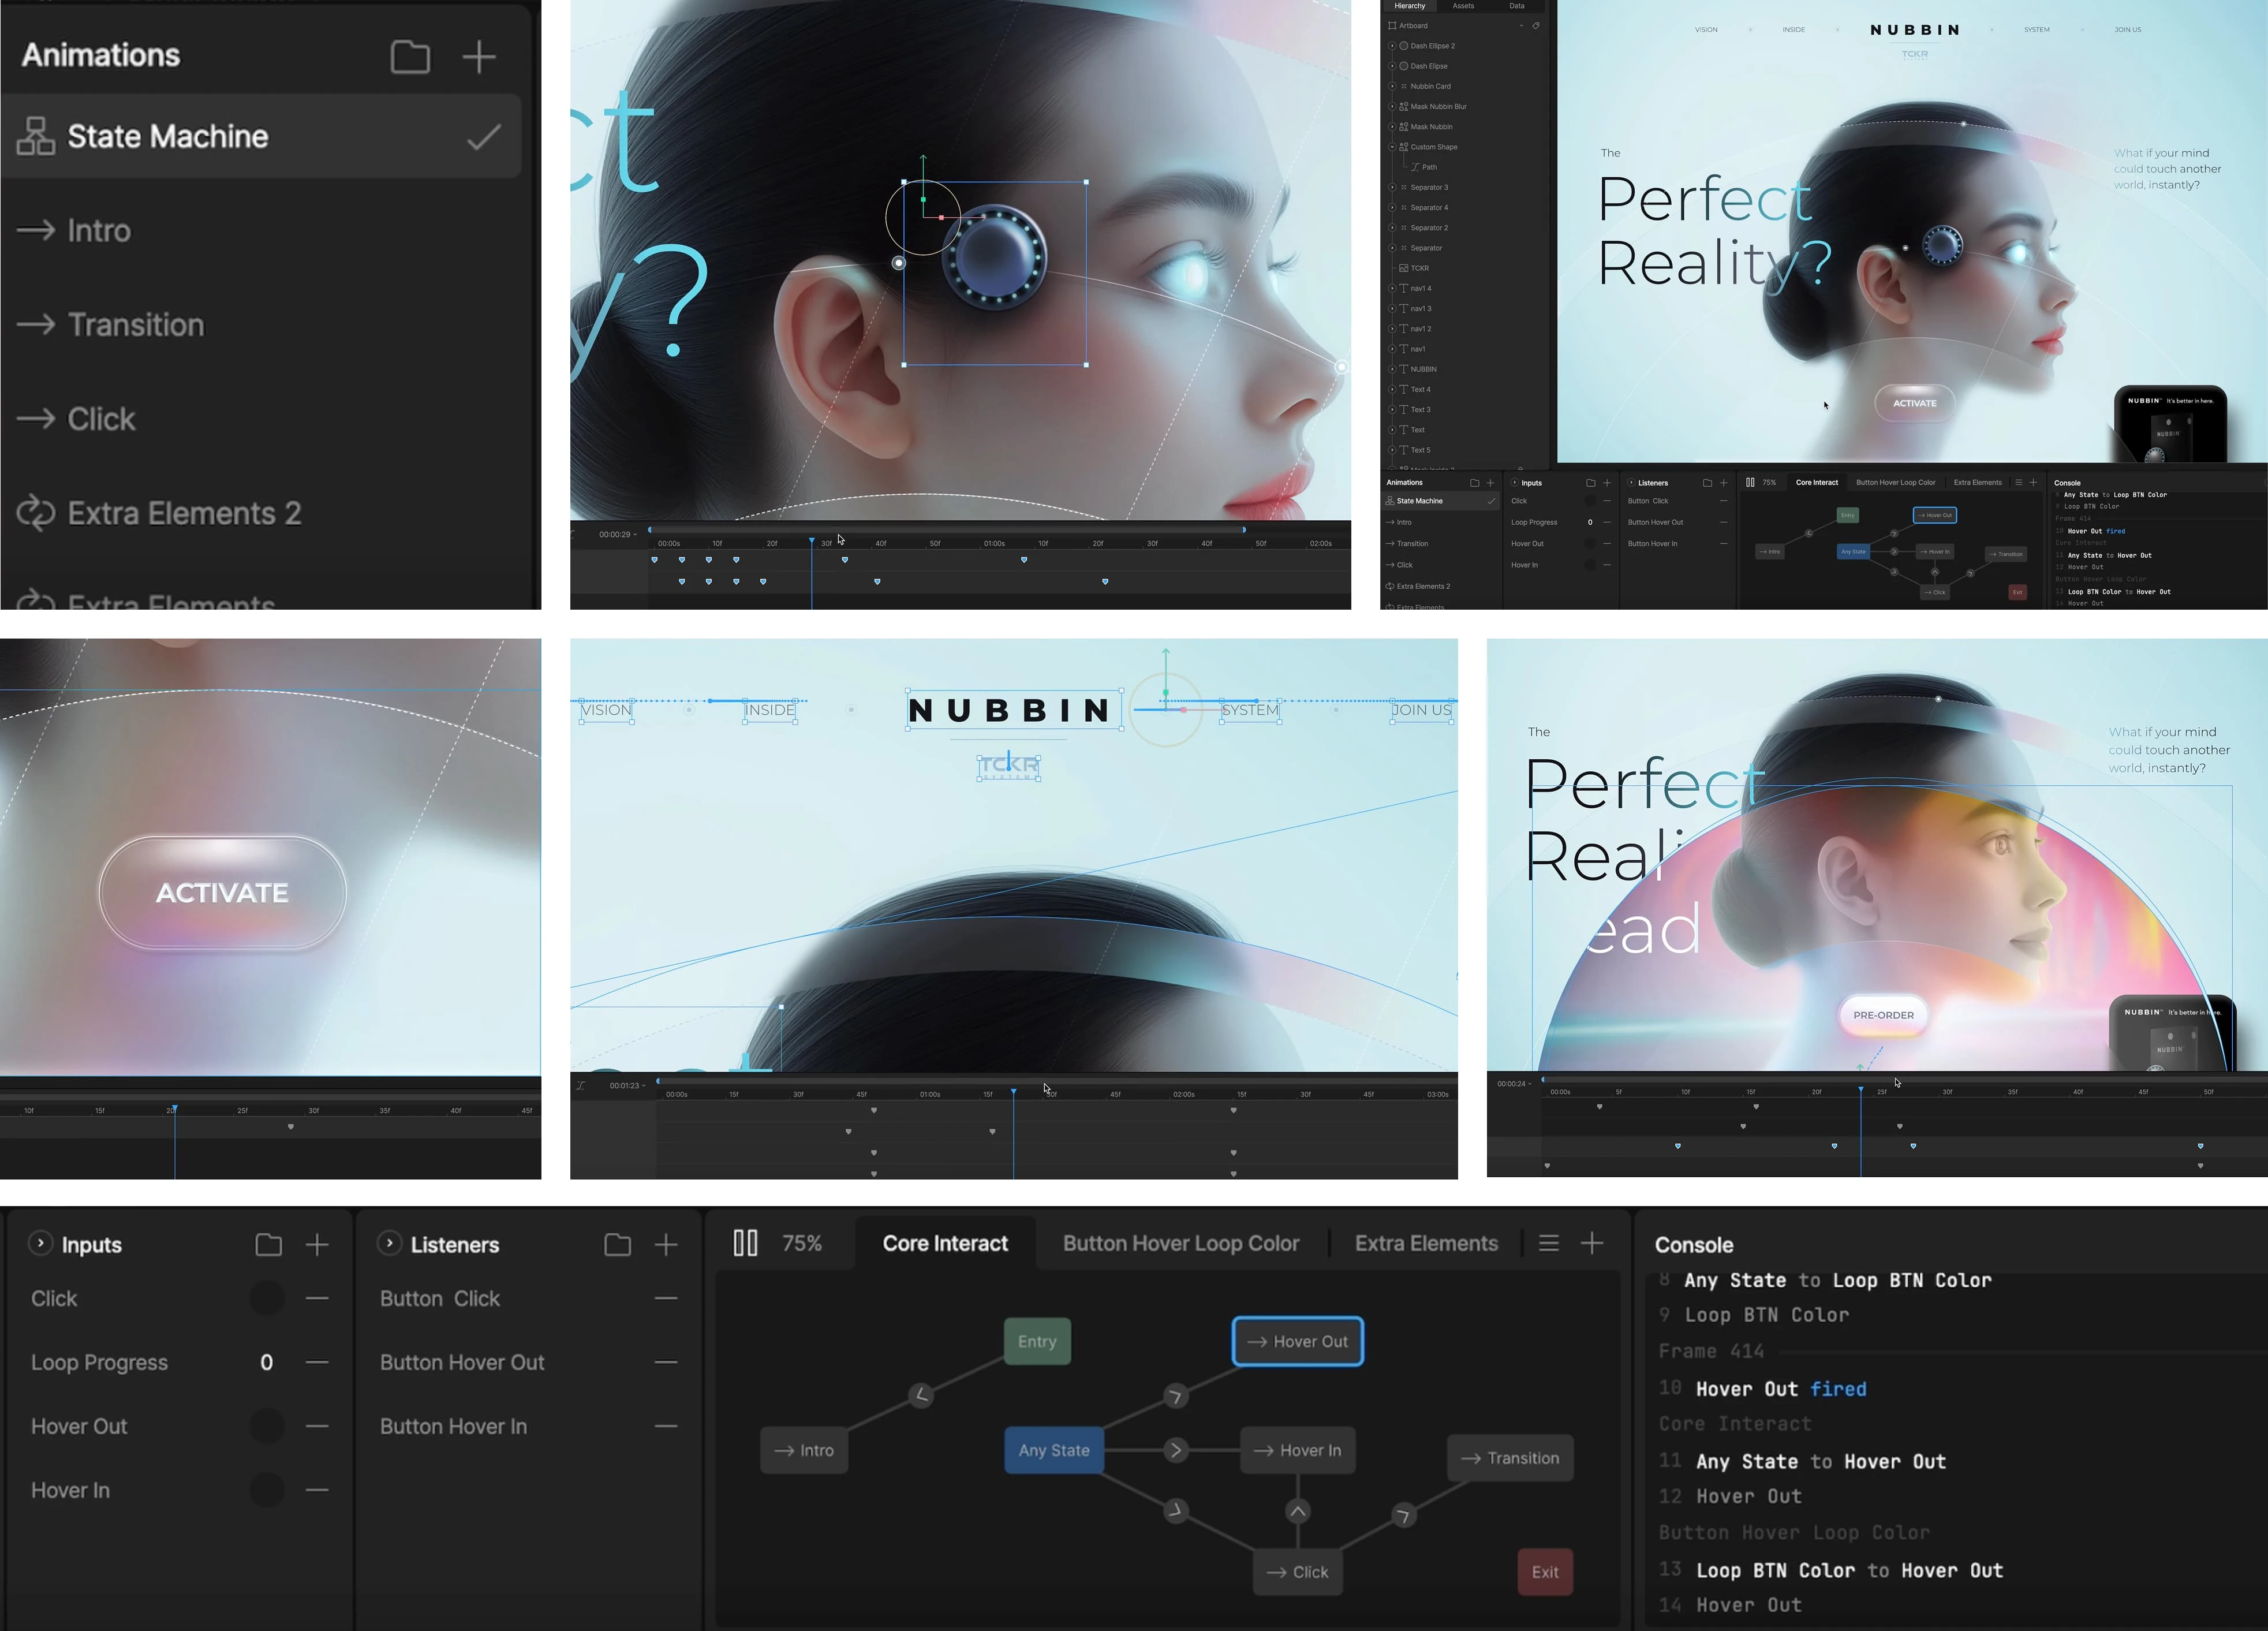Select Any State node in the enlarged state graph
This screenshot has width=2268, height=1631.
pyautogui.click(x=1054, y=1450)
